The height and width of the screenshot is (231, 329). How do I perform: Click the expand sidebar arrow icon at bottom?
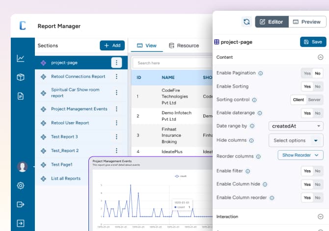point(20,223)
